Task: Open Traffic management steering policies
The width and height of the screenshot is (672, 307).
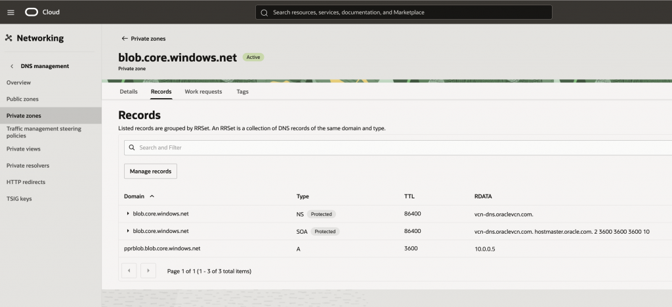Action: tap(43, 132)
